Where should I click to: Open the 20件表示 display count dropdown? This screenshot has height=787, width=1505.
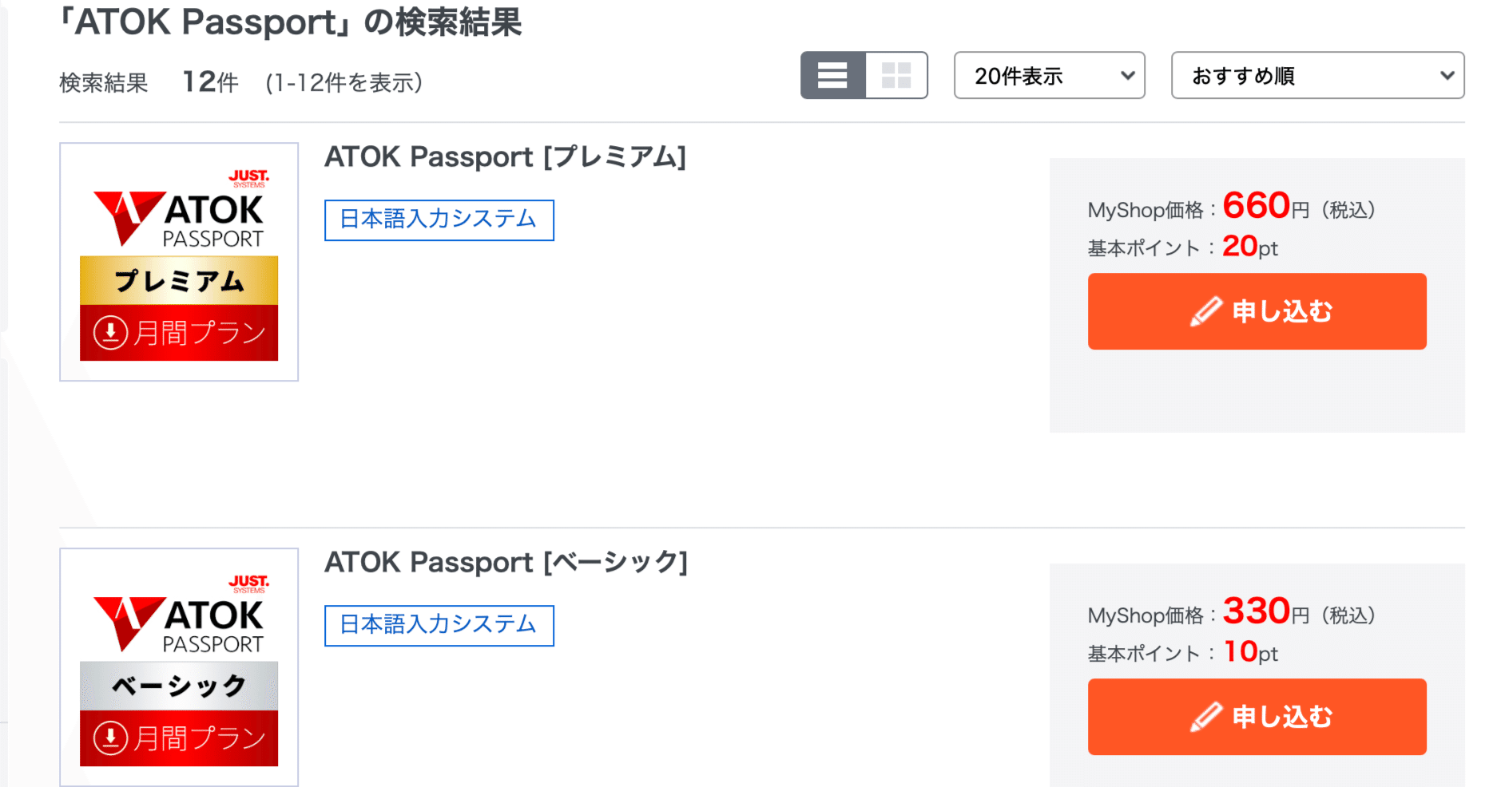(1049, 75)
